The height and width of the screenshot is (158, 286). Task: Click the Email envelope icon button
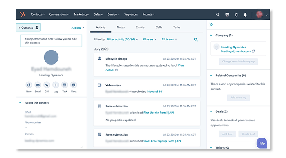pos(38,85)
